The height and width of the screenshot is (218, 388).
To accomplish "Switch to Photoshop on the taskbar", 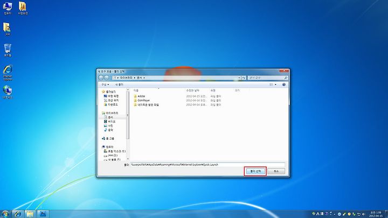I will click(43, 214).
